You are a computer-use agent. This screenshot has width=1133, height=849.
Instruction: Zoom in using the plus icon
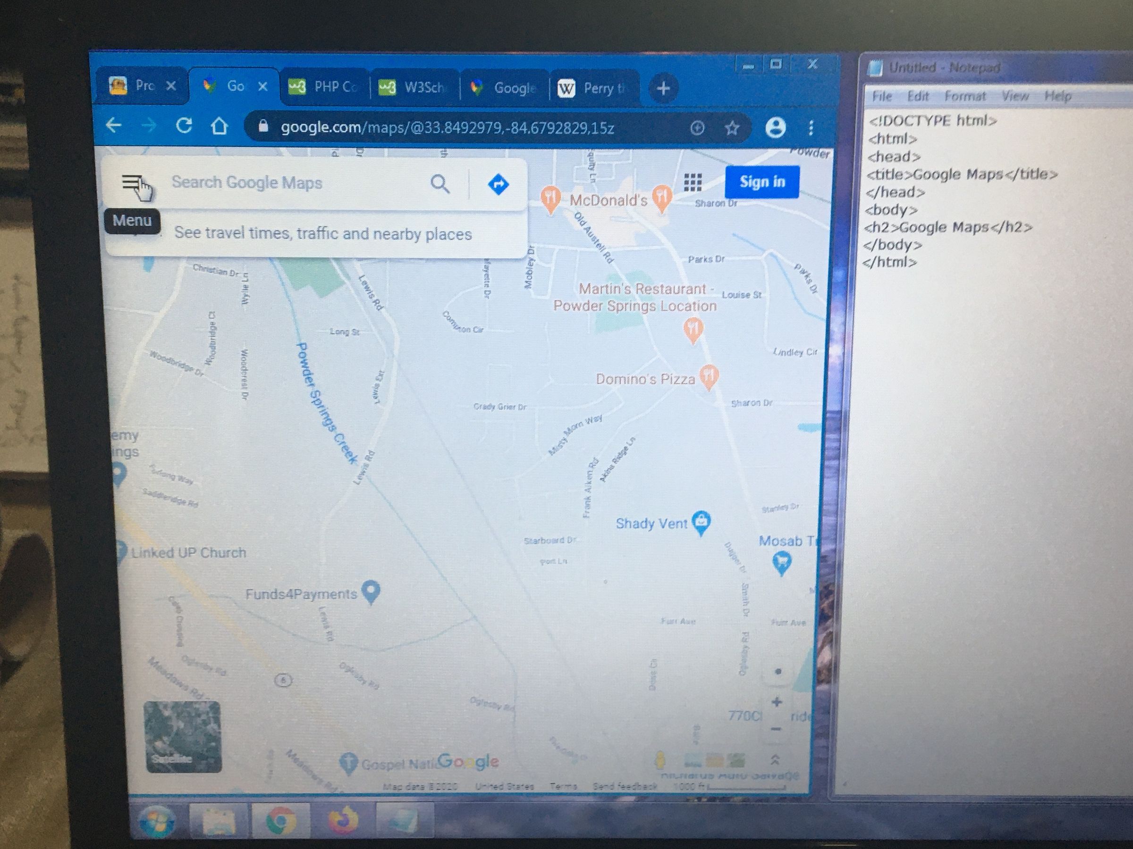pyautogui.click(x=777, y=702)
